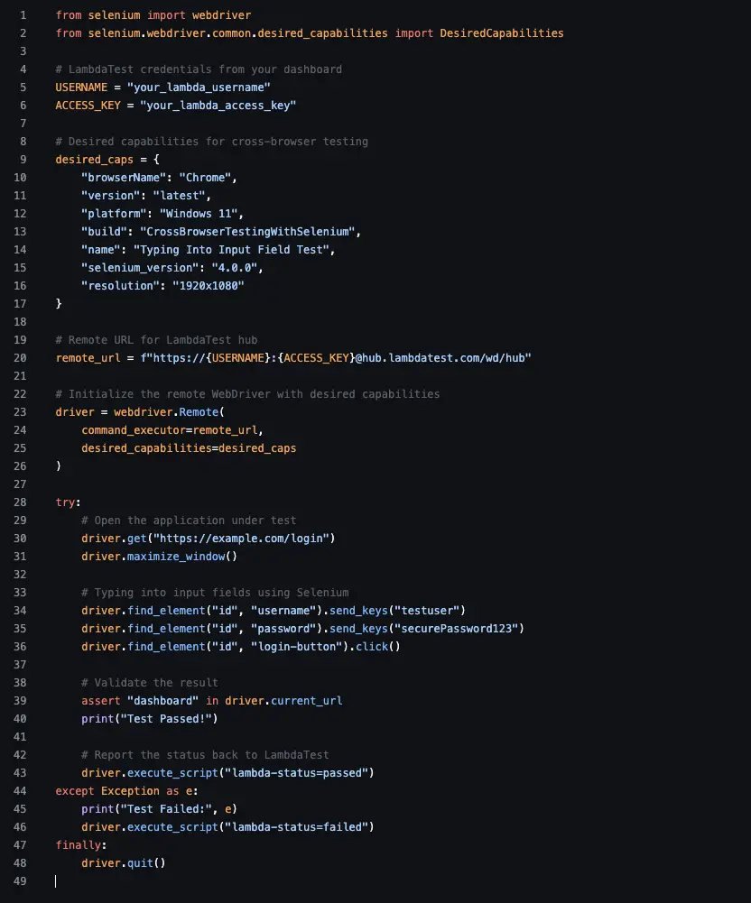
Task: Click the assert keyword on line 39
Action: click(100, 701)
